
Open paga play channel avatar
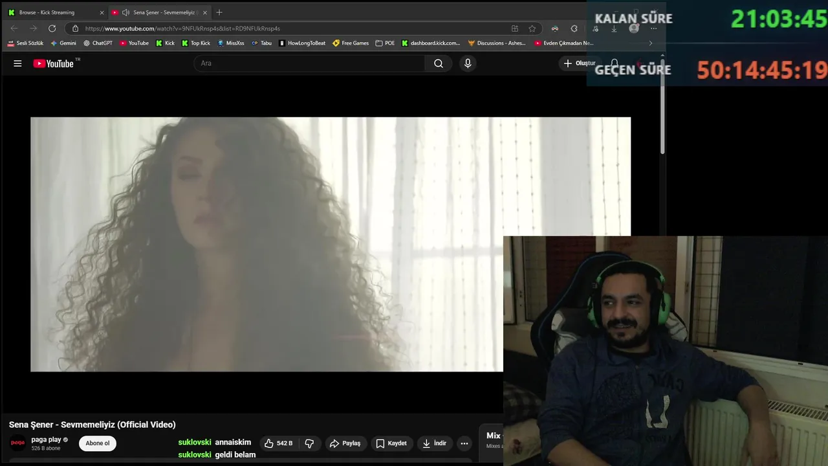18,443
